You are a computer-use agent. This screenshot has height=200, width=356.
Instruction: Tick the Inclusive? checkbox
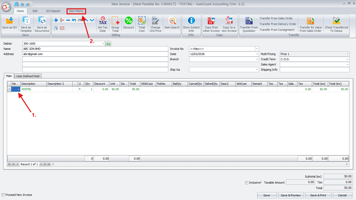pos(247,183)
